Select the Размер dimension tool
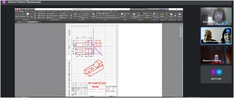This screenshot has height=98, width=234. (x=79, y=15)
